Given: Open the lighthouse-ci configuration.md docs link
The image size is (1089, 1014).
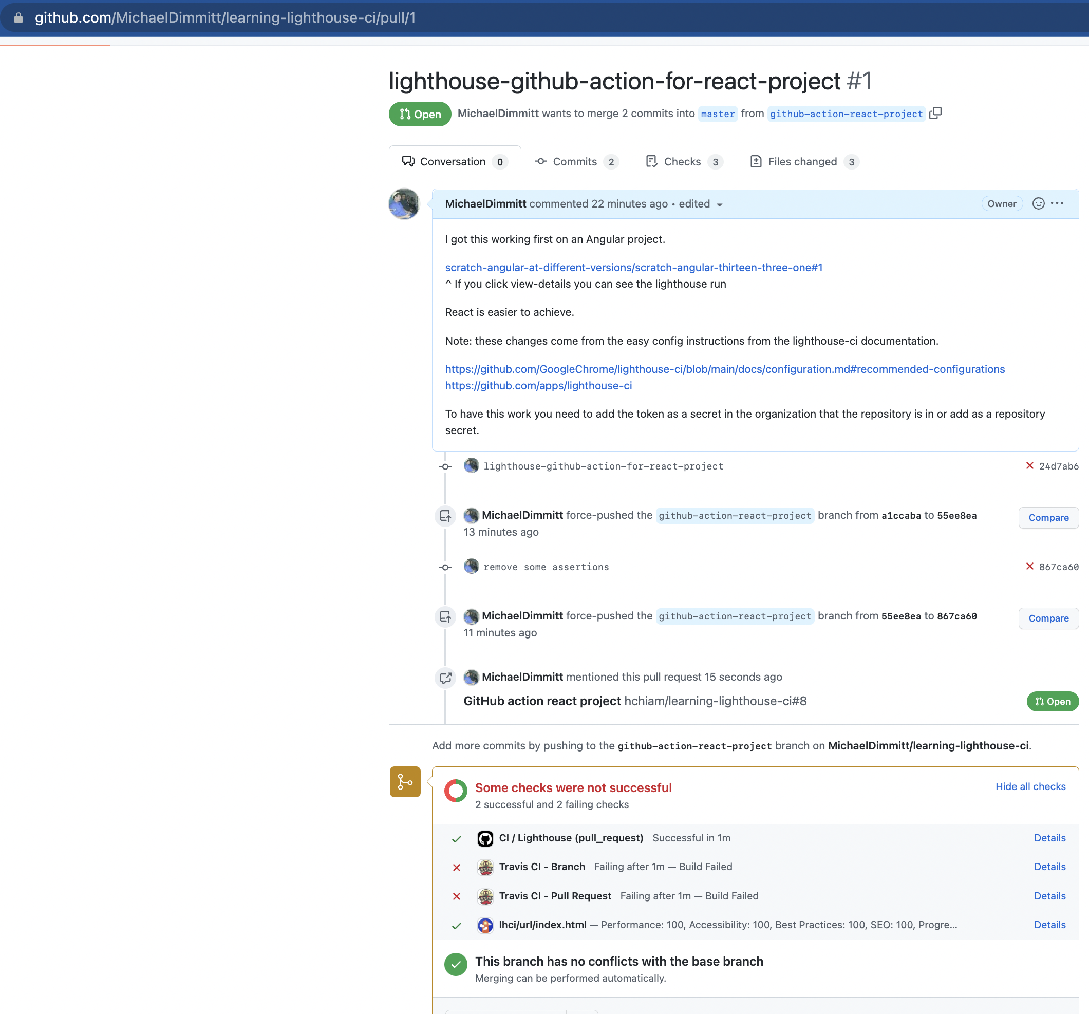Looking at the screenshot, I should coord(725,369).
